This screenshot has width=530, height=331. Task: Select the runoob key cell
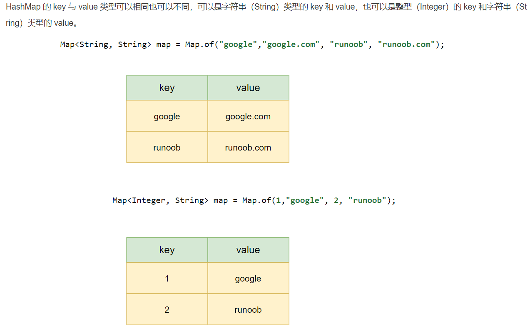167,147
